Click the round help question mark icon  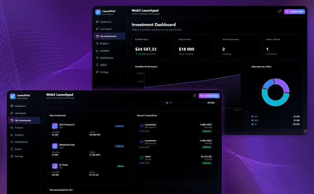(x=305, y=132)
